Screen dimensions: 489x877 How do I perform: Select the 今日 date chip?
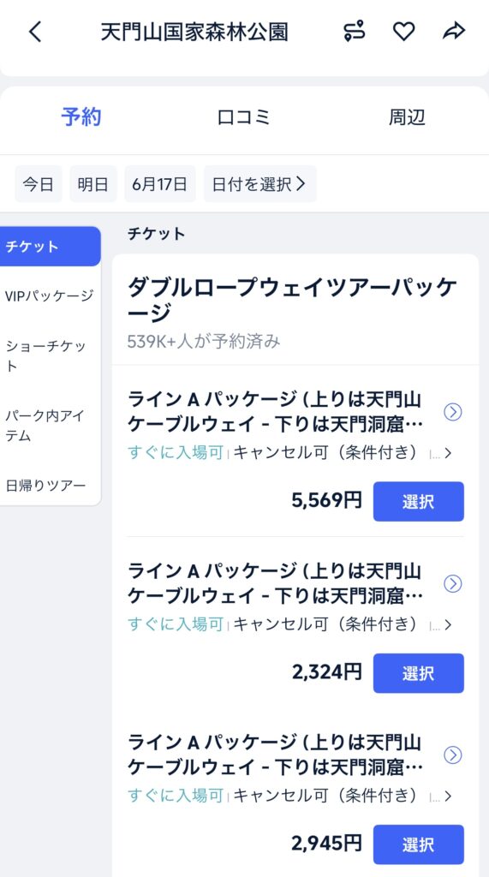pos(38,184)
